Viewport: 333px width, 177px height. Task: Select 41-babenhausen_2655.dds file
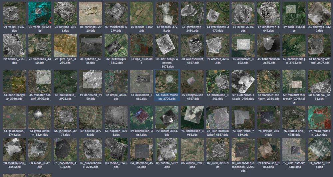pos(268,45)
